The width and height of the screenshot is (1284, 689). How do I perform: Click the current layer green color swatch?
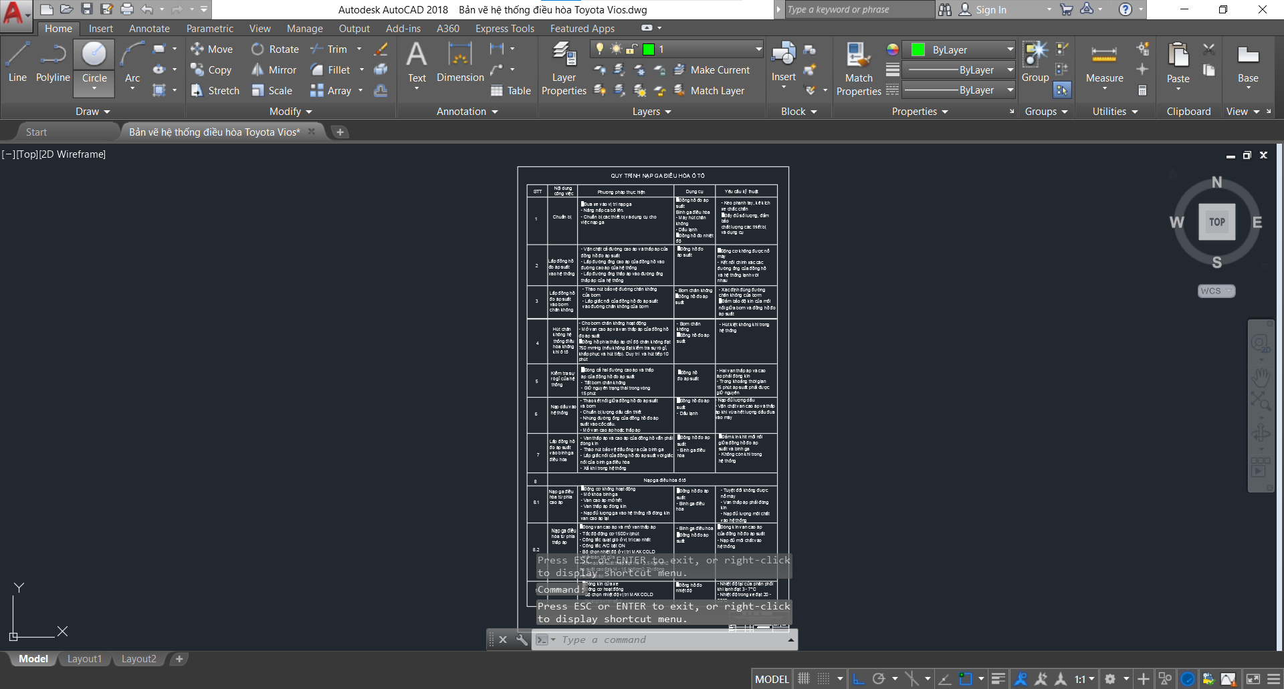pyautogui.click(x=648, y=49)
